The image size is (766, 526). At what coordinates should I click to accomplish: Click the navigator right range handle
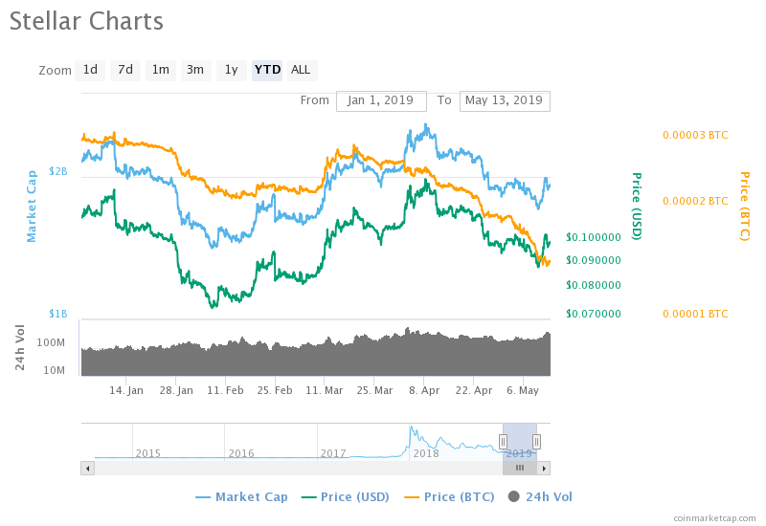(x=537, y=441)
